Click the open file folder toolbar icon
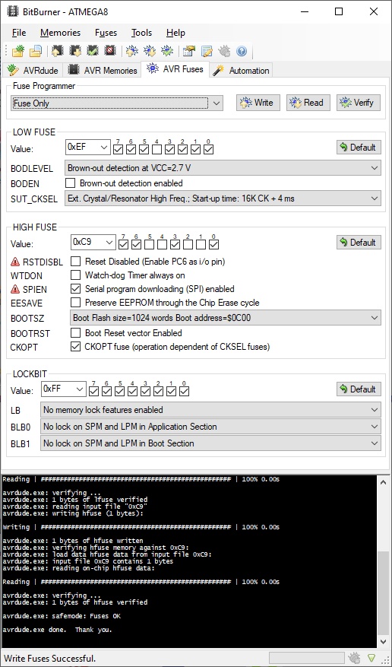The image size is (392, 667). pos(19,51)
